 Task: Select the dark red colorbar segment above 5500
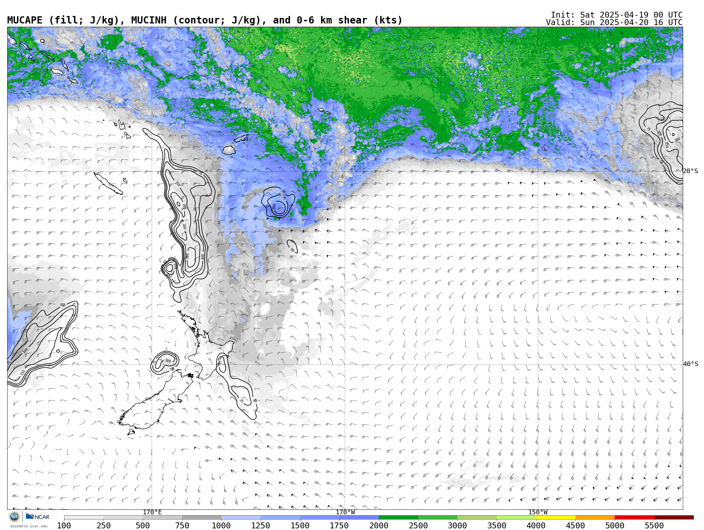tap(674, 518)
